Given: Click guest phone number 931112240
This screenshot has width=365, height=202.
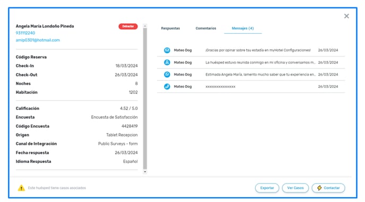Looking at the screenshot, I should tap(25, 33).
